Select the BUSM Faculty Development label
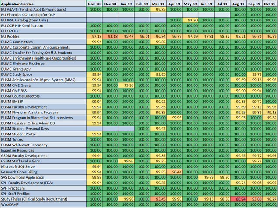Viewport: 278px width, 208px height. click(43, 107)
